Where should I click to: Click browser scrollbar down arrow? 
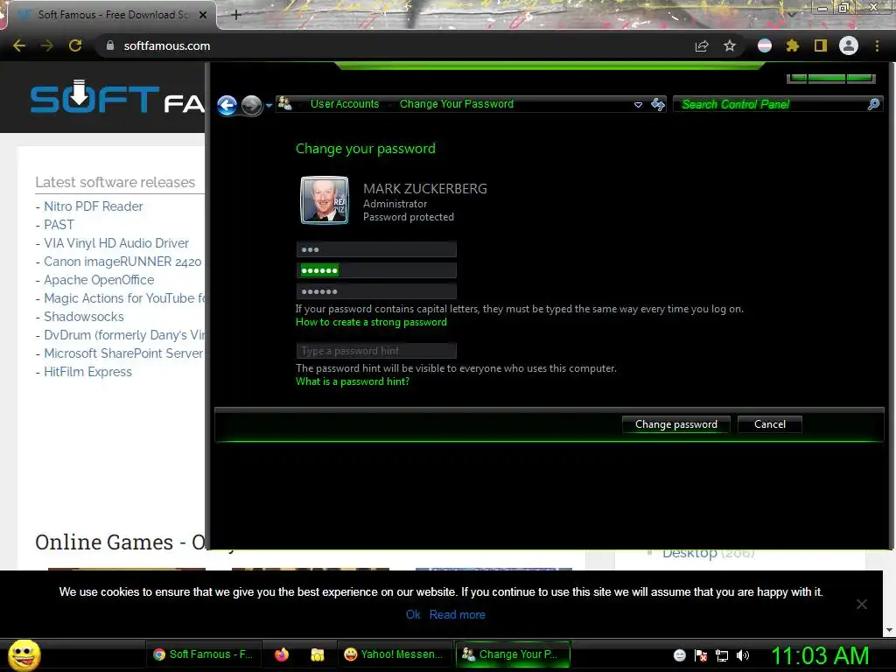coord(889,630)
